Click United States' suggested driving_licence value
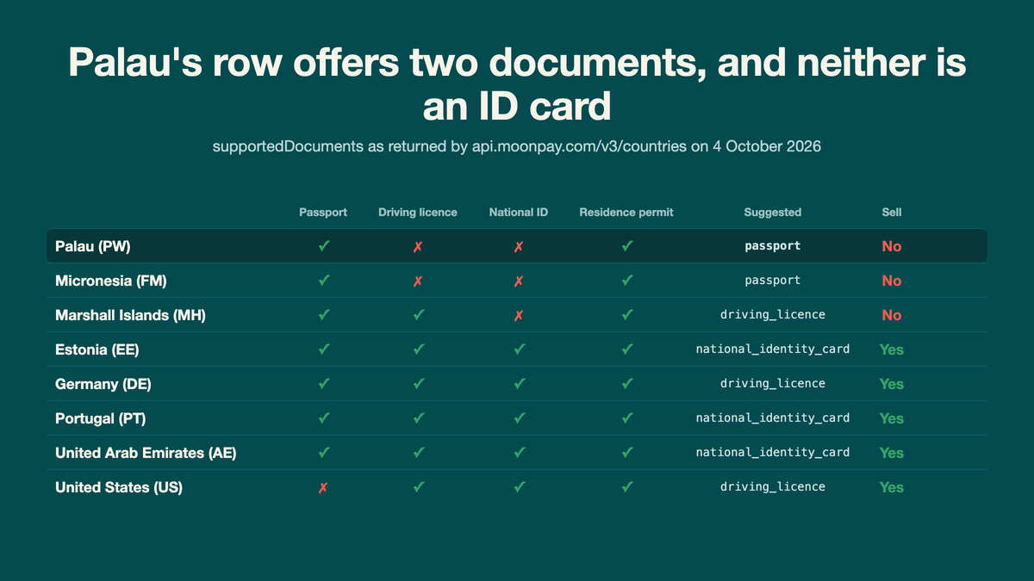The width and height of the screenshot is (1034, 581). click(773, 487)
